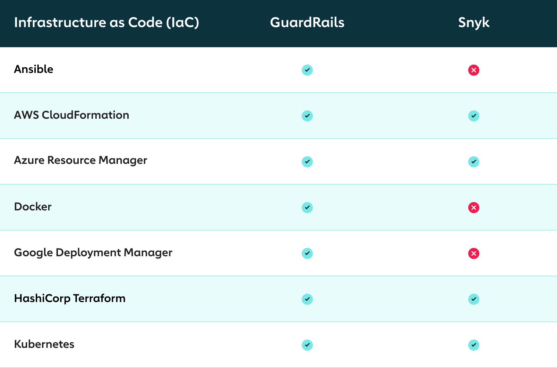Click the Azure Resource Manager label

point(80,160)
